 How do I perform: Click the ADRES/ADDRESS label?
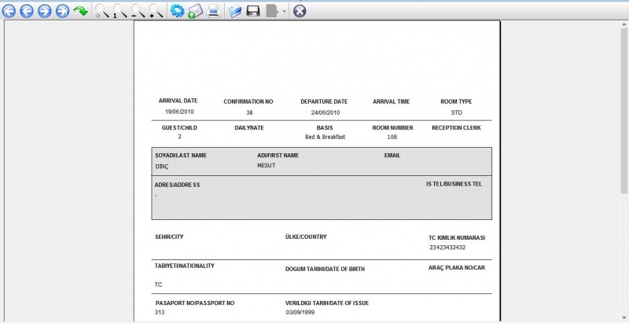tap(178, 185)
